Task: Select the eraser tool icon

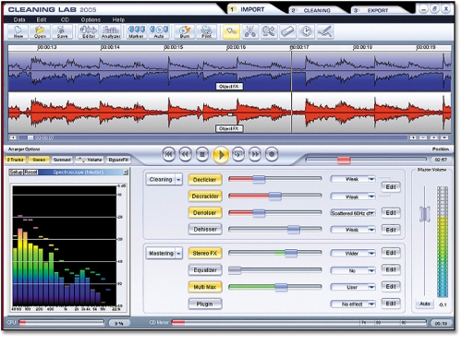Action: 287,32
